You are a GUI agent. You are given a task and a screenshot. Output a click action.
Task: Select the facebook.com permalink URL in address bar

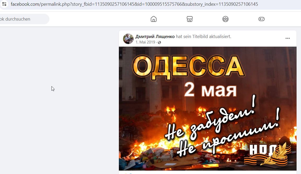(134, 4)
